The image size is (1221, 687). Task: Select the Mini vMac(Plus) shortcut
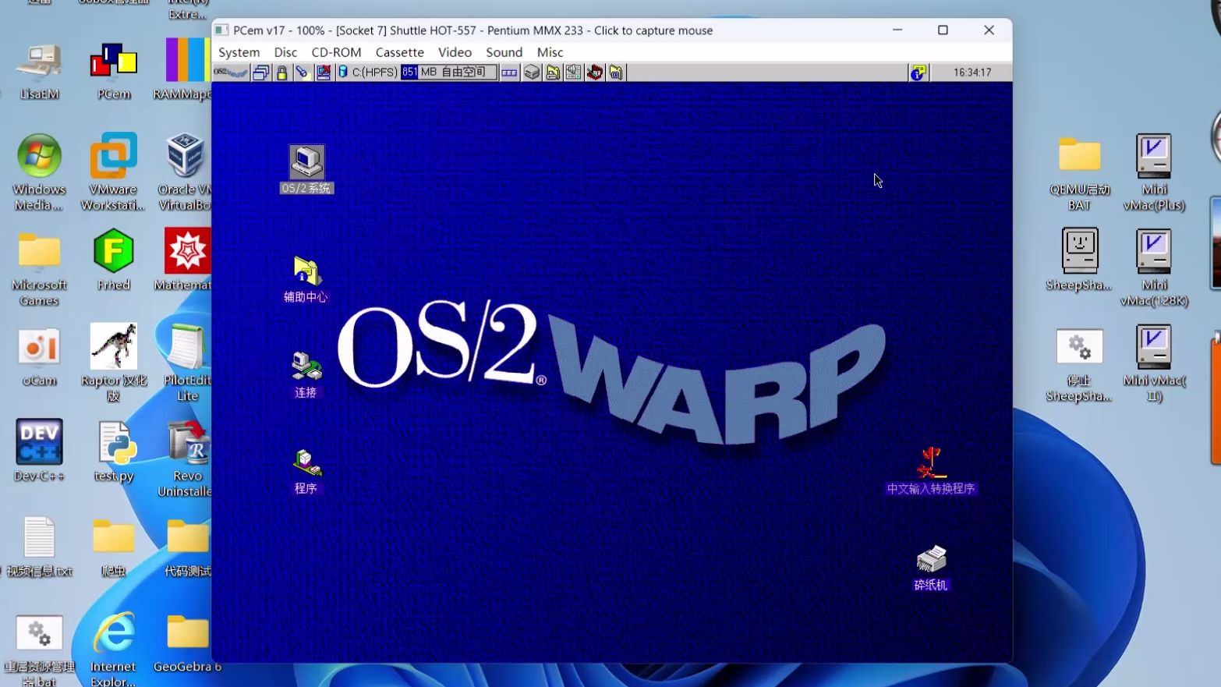[x=1154, y=173]
